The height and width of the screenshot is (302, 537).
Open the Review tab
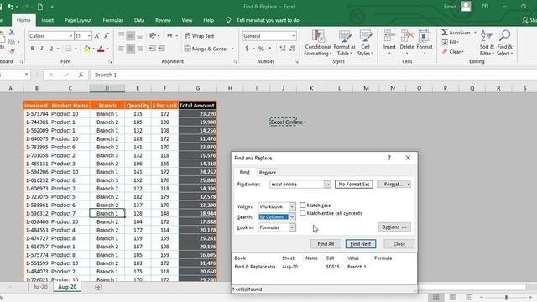(163, 20)
